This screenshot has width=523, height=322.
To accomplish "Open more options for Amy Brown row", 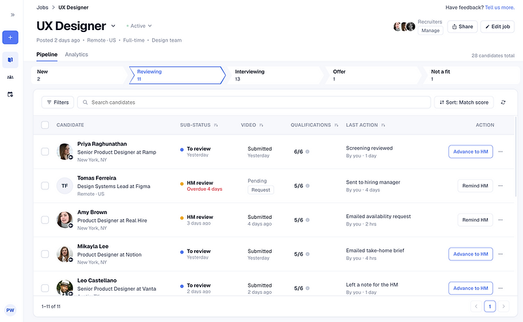I will [x=500, y=220].
